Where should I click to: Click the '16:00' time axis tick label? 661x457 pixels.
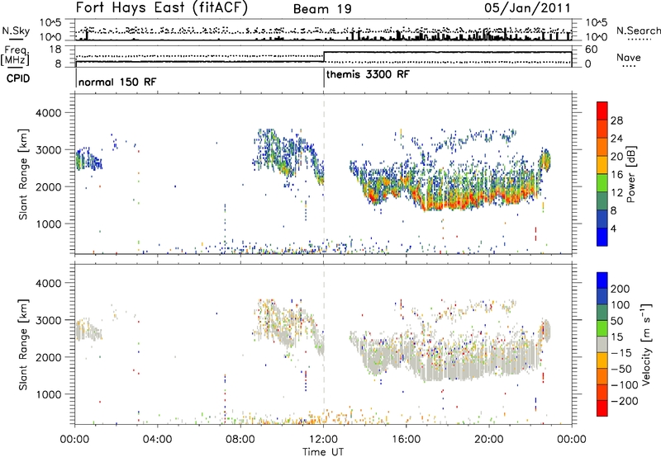(406, 439)
